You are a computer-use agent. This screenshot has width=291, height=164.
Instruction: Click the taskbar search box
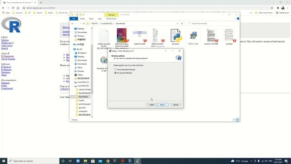coord(33,161)
